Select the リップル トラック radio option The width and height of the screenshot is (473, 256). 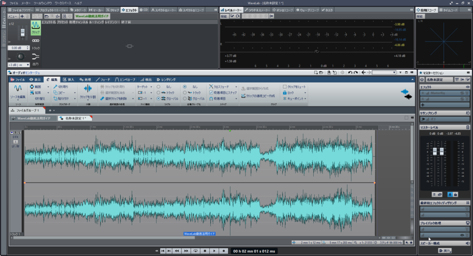coord(159,92)
